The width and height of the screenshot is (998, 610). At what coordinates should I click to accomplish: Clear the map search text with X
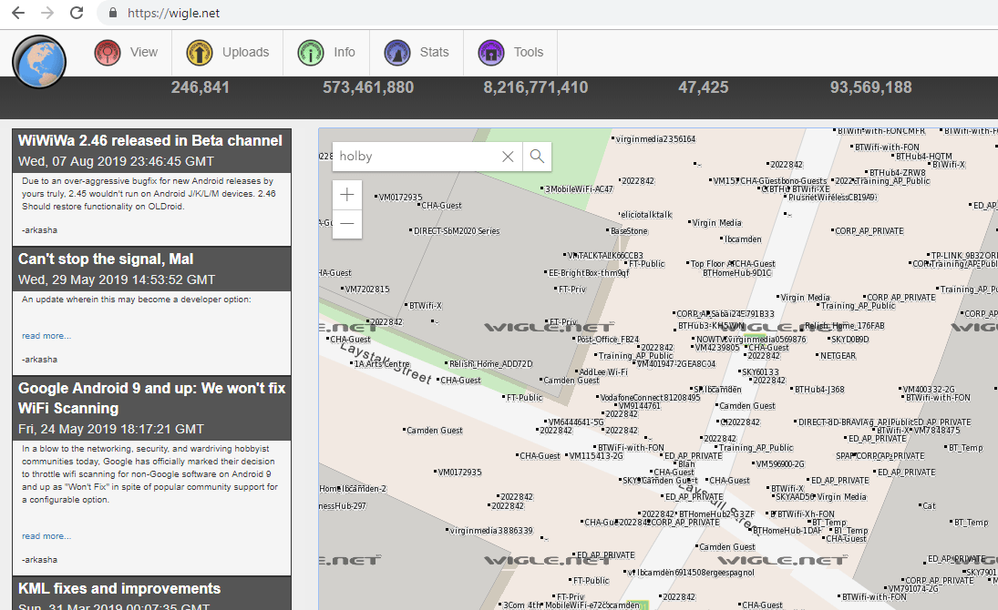pyautogui.click(x=508, y=157)
